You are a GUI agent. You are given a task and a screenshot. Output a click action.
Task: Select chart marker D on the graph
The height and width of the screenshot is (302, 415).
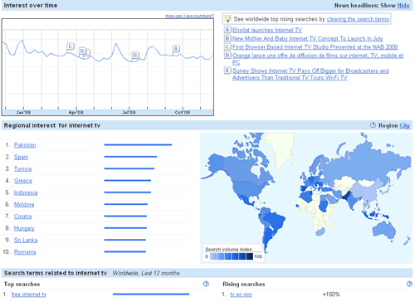(82, 51)
